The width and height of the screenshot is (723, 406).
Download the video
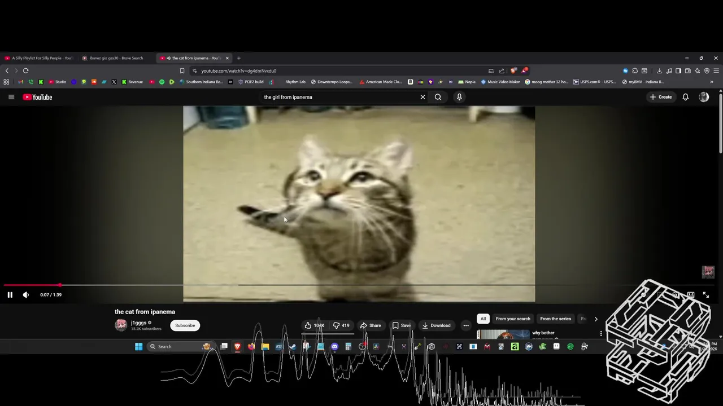tap(437, 325)
